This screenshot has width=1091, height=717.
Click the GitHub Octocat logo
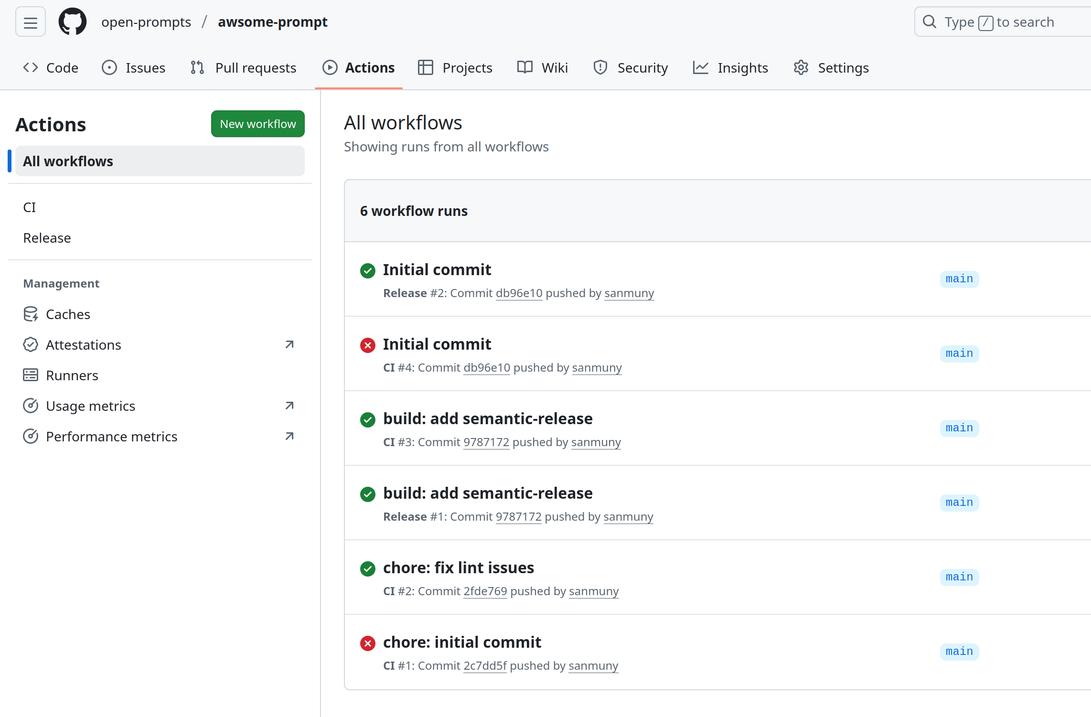[x=73, y=22]
